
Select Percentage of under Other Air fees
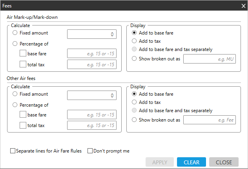tap(15, 105)
